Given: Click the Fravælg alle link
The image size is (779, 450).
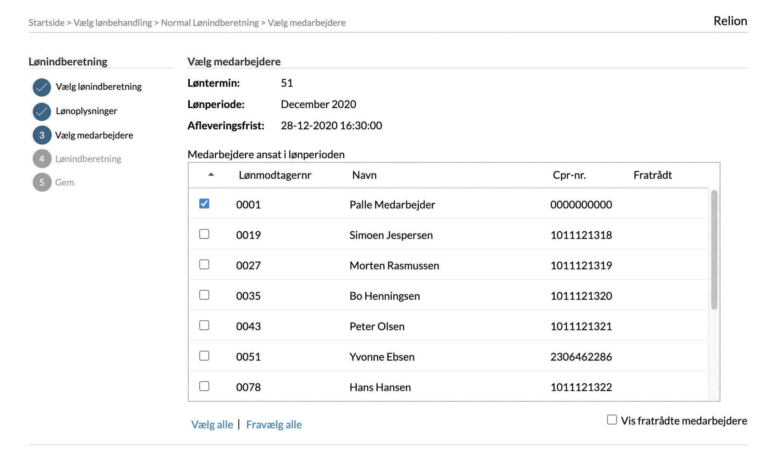Looking at the screenshot, I should click(x=274, y=425).
